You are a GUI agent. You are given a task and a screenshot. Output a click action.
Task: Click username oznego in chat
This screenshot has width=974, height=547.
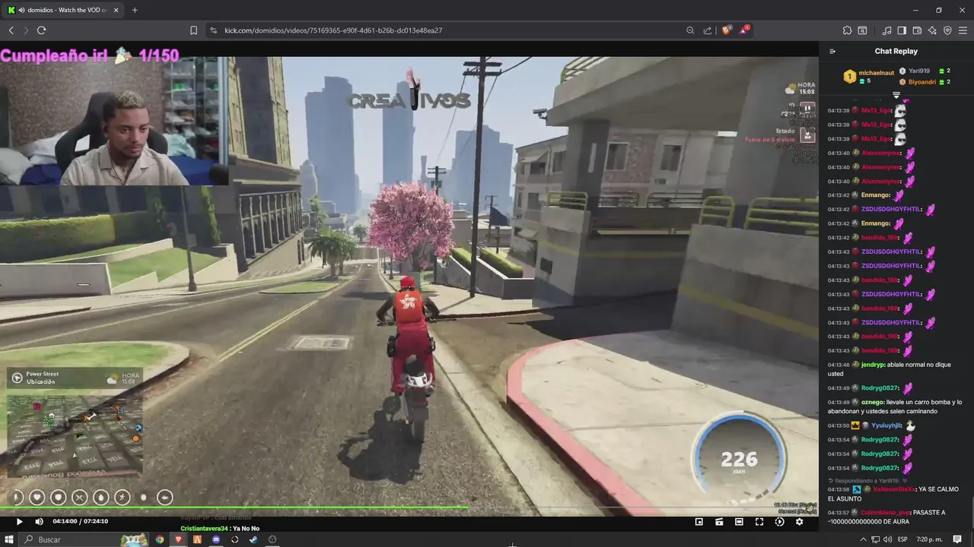(x=872, y=402)
